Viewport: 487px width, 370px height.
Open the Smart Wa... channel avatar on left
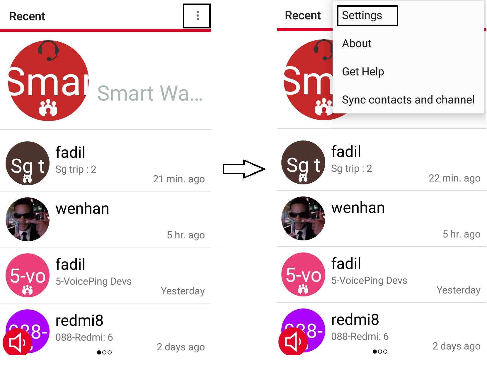(48, 81)
